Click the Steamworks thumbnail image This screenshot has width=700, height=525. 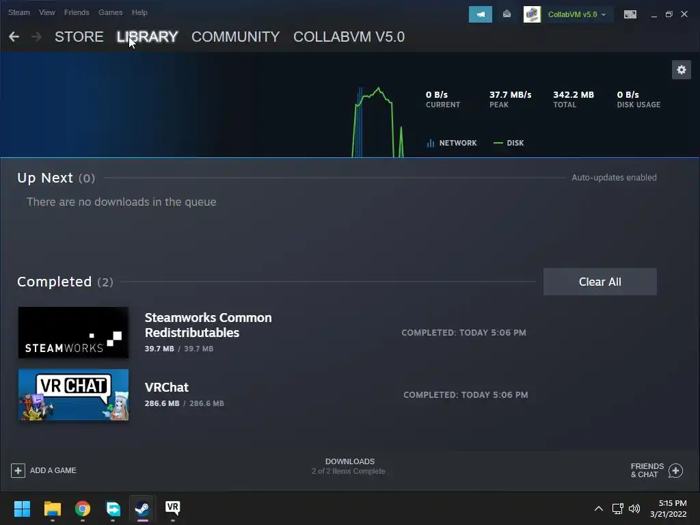(73, 333)
